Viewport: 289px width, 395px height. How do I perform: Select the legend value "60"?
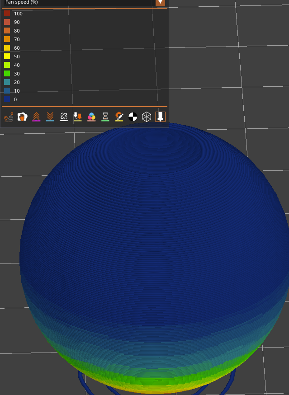[x=17, y=48]
